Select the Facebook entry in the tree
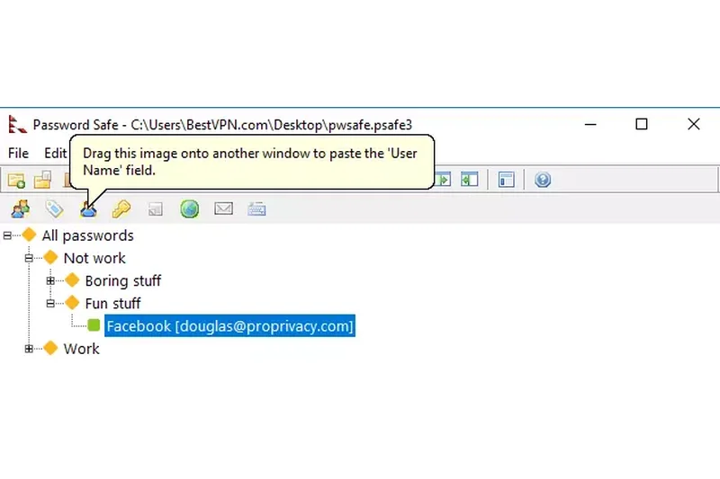 point(229,326)
